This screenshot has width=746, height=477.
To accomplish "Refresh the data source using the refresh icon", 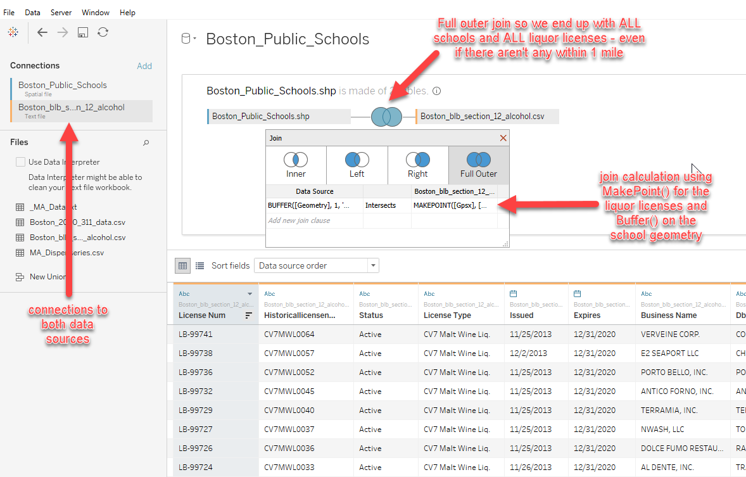I will [103, 32].
